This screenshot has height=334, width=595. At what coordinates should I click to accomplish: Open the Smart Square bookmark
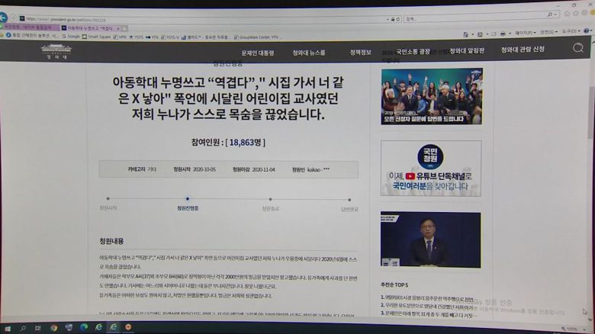tap(98, 36)
